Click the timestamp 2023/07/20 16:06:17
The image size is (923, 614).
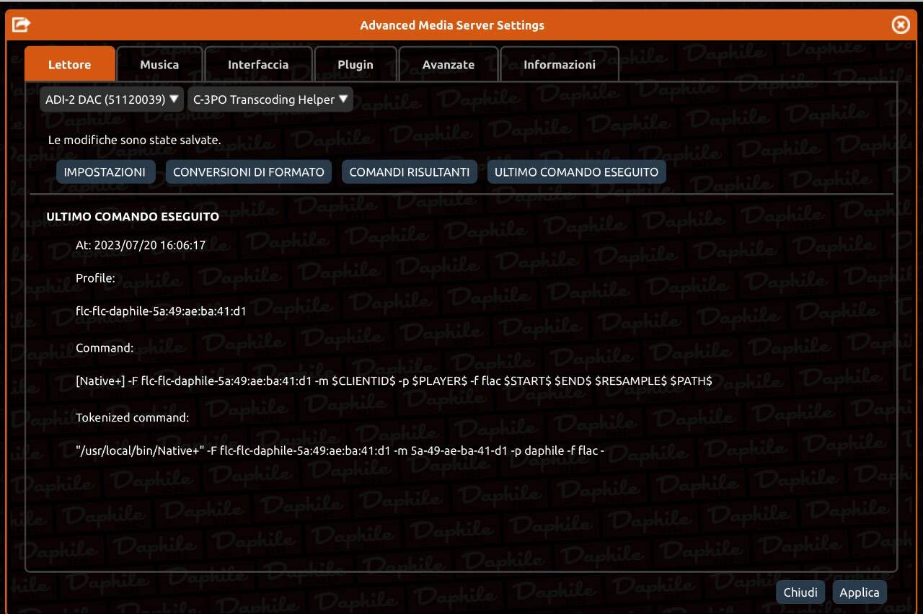[x=150, y=245]
